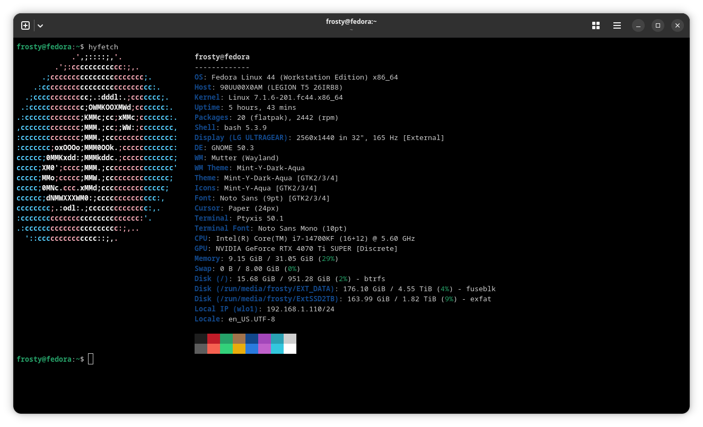The height and width of the screenshot is (427, 703).
Task: Click the cyan color swatch
Action: [277, 348]
